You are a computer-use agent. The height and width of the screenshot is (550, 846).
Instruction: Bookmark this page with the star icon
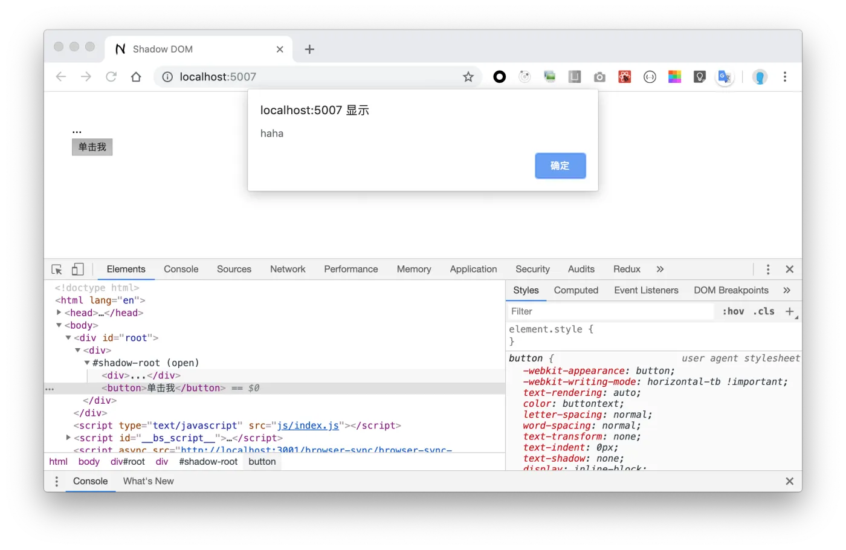pyautogui.click(x=468, y=77)
